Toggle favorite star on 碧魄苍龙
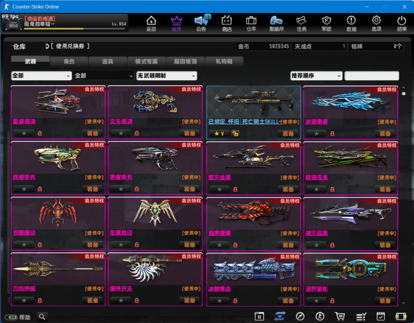 316,190
